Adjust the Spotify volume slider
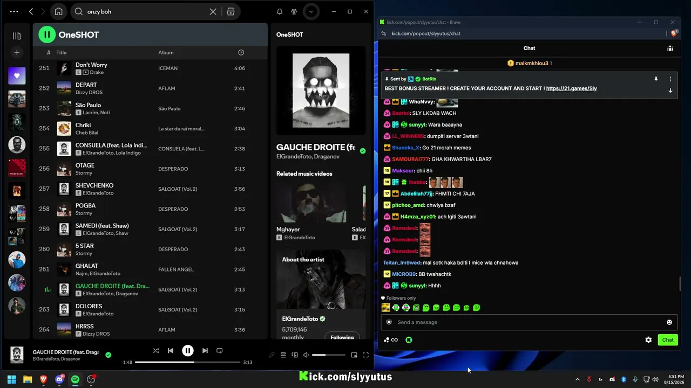Image resolution: width=691 pixels, height=388 pixels. pyautogui.click(x=328, y=355)
